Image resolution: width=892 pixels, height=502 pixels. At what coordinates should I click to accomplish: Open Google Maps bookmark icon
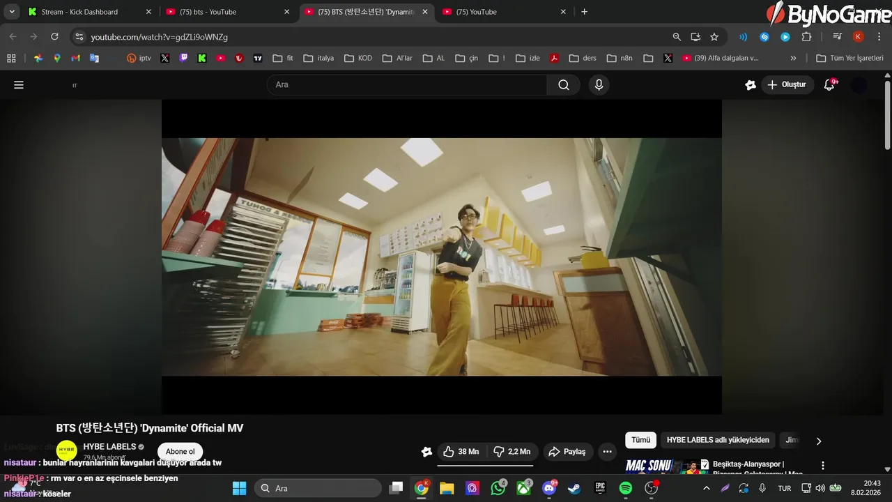(x=57, y=59)
